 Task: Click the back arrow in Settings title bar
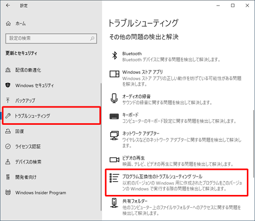click(x=8, y=6)
